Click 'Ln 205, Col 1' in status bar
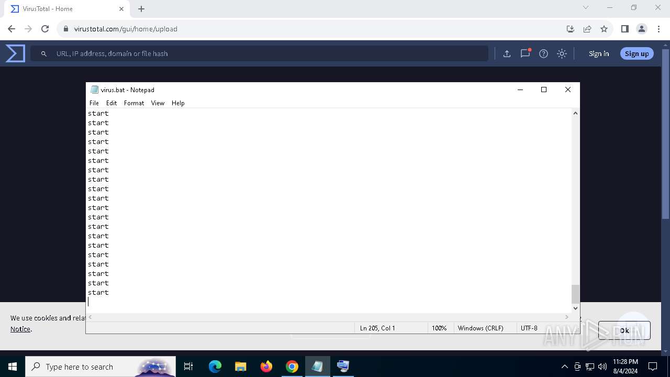This screenshot has height=377, width=670. [x=377, y=328]
